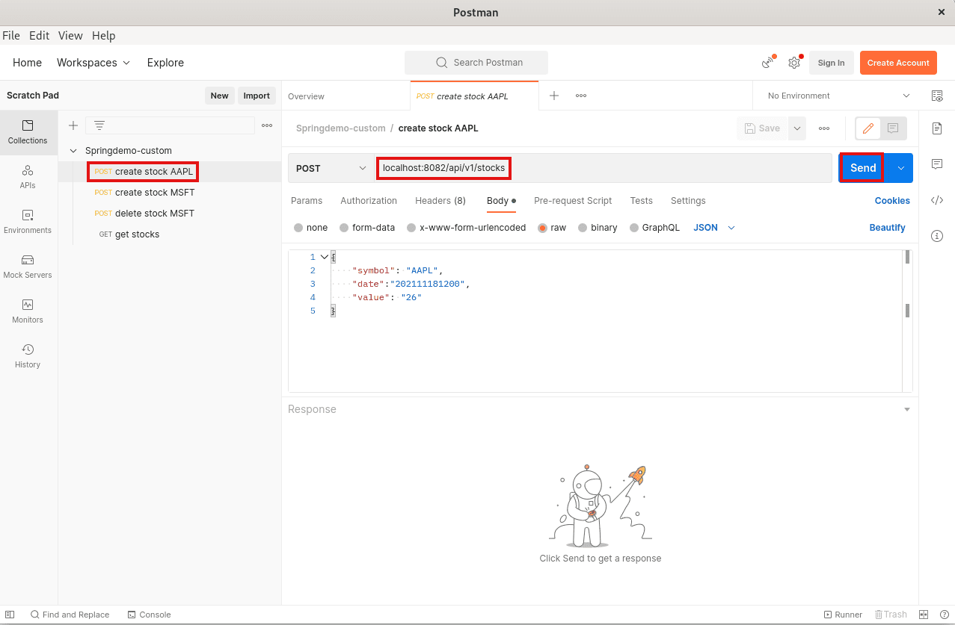Click the Send button

(863, 168)
